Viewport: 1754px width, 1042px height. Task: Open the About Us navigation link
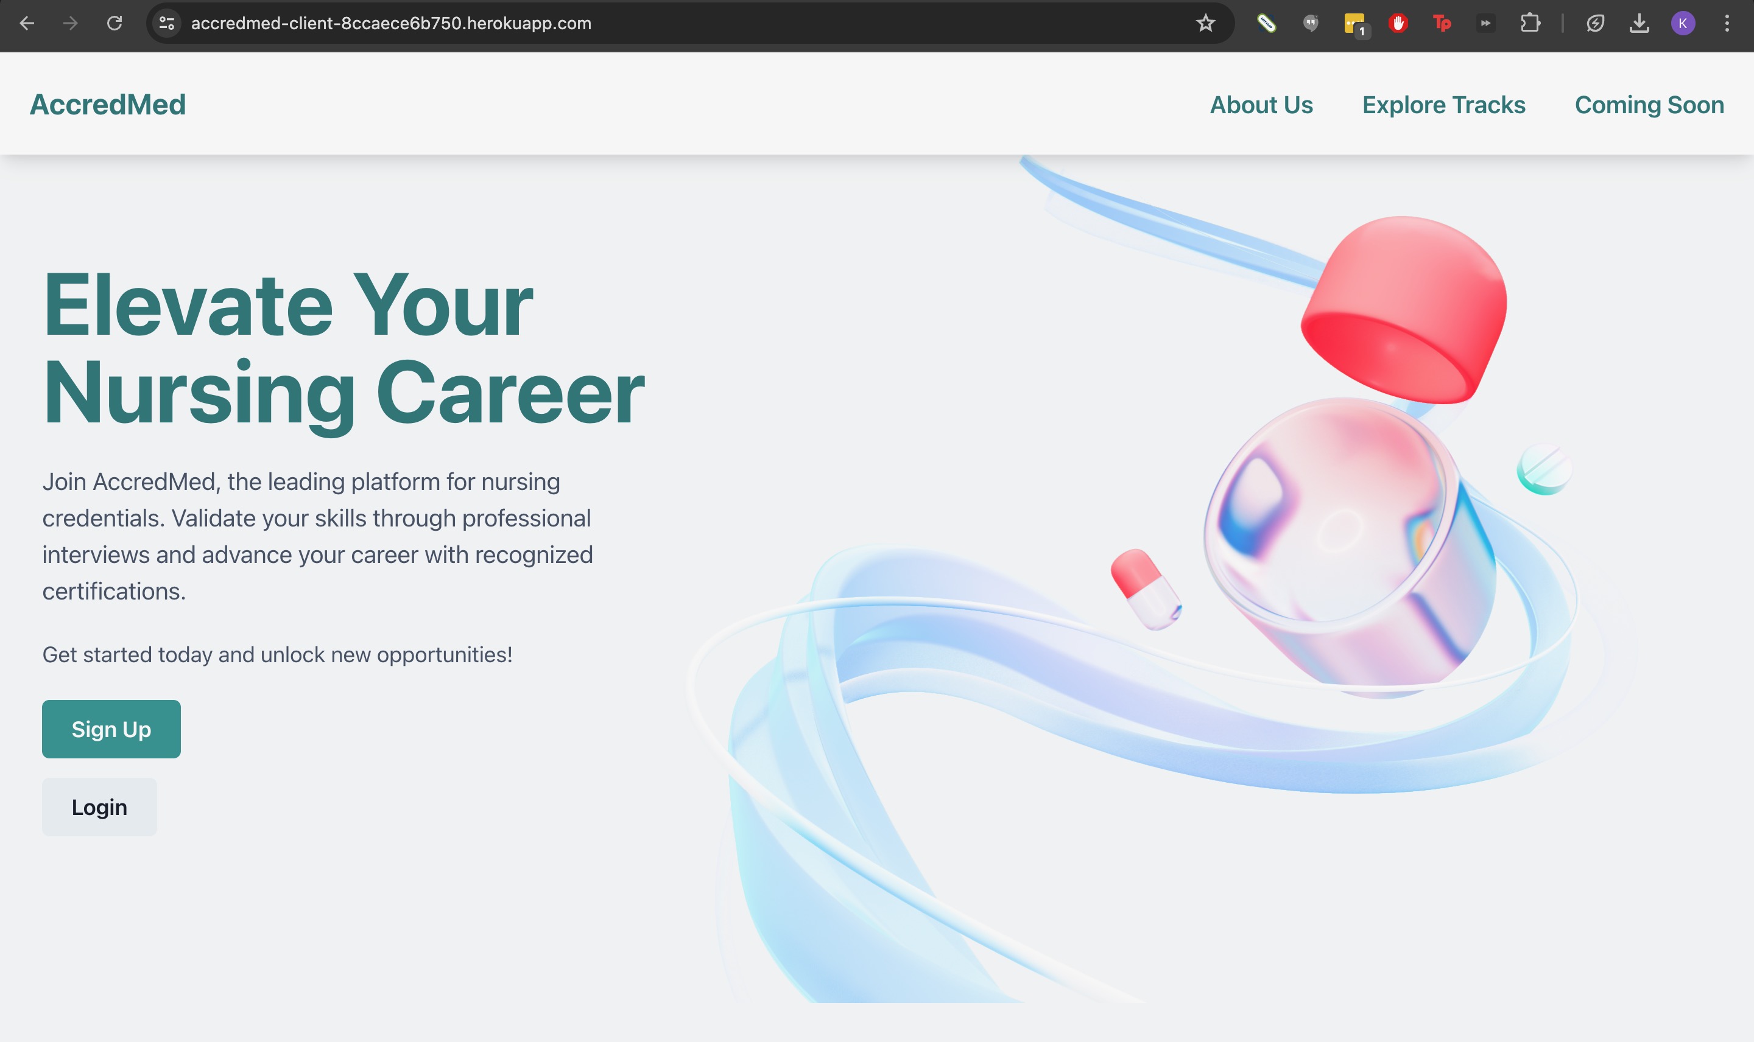point(1261,105)
